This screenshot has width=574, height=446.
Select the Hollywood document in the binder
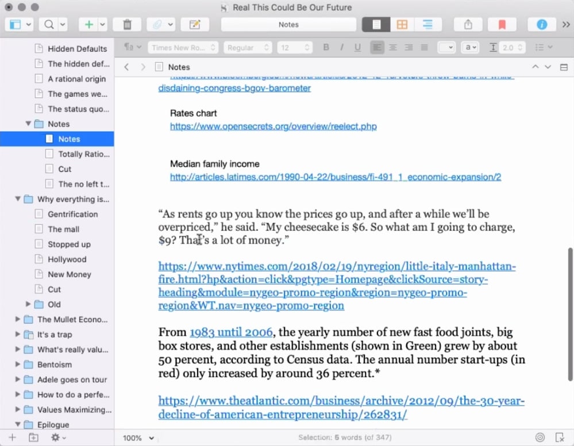tap(67, 259)
